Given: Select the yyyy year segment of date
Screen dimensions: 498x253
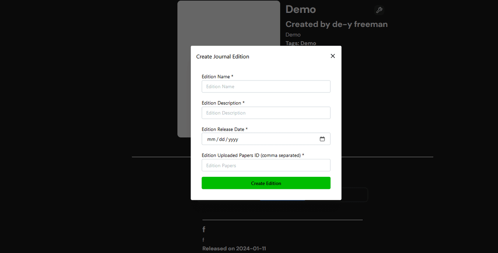Looking at the screenshot, I should tap(233, 139).
